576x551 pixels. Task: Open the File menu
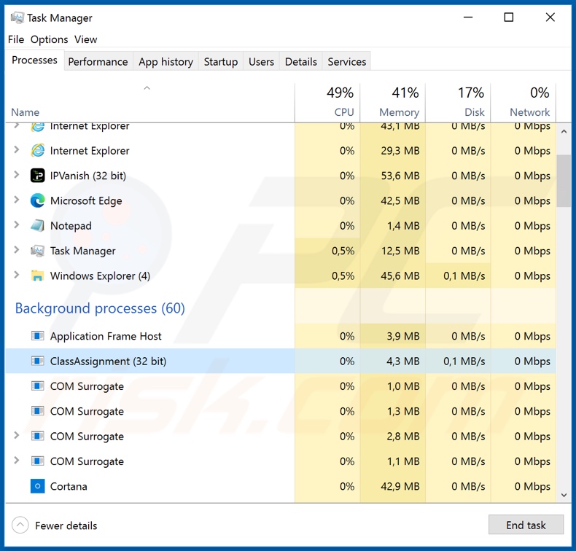[x=16, y=39]
